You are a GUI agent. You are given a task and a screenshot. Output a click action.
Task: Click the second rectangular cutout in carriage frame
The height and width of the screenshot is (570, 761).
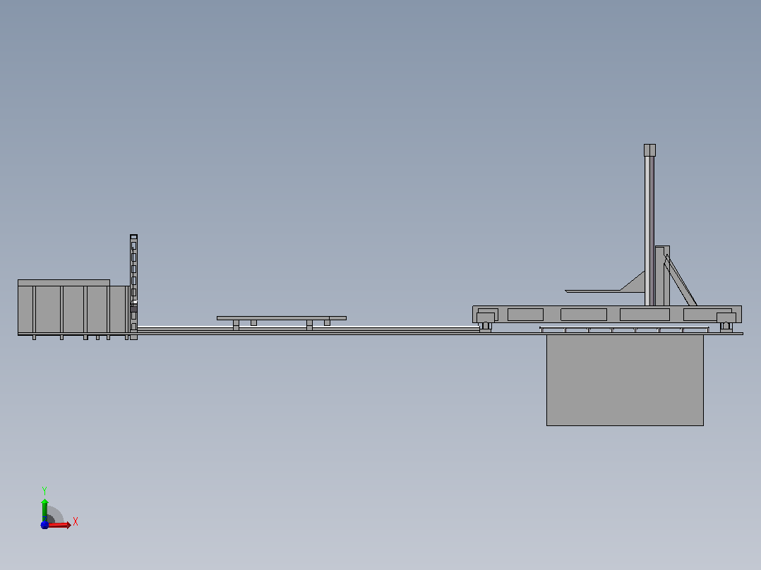[584, 315]
